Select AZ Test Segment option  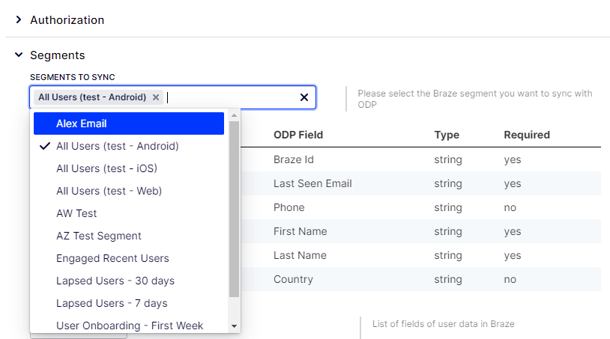point(98,236)
